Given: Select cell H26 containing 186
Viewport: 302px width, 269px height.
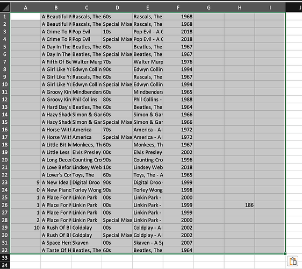Looking at the screenshot, I should click(x=240, y=205).
